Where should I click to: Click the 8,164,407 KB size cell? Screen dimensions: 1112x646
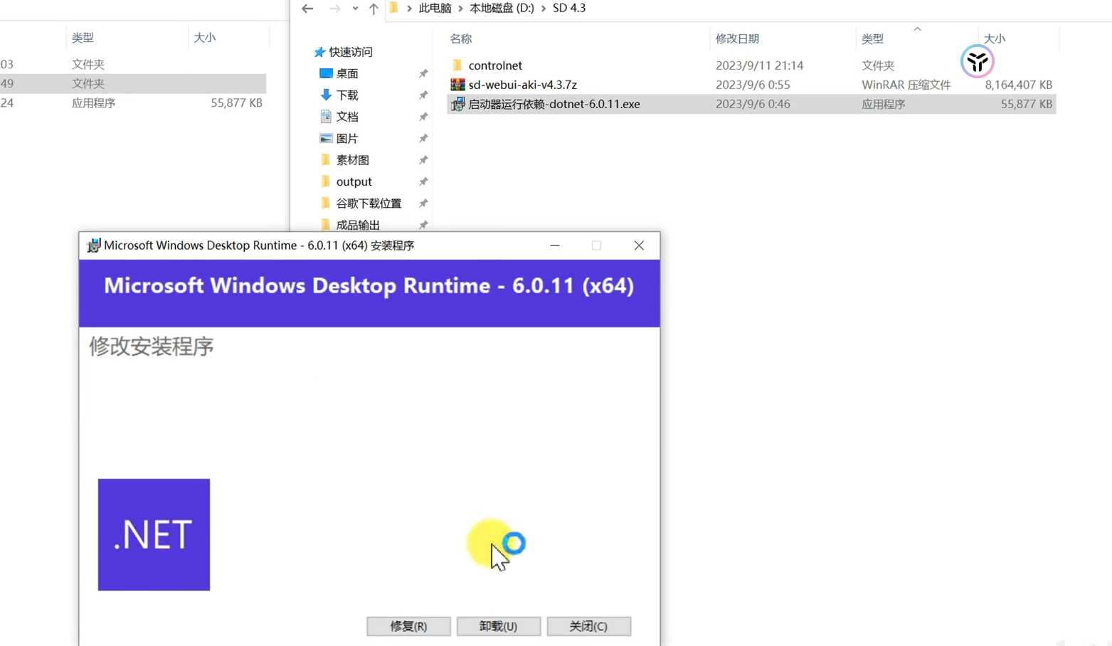click(x=1018, y=85)
